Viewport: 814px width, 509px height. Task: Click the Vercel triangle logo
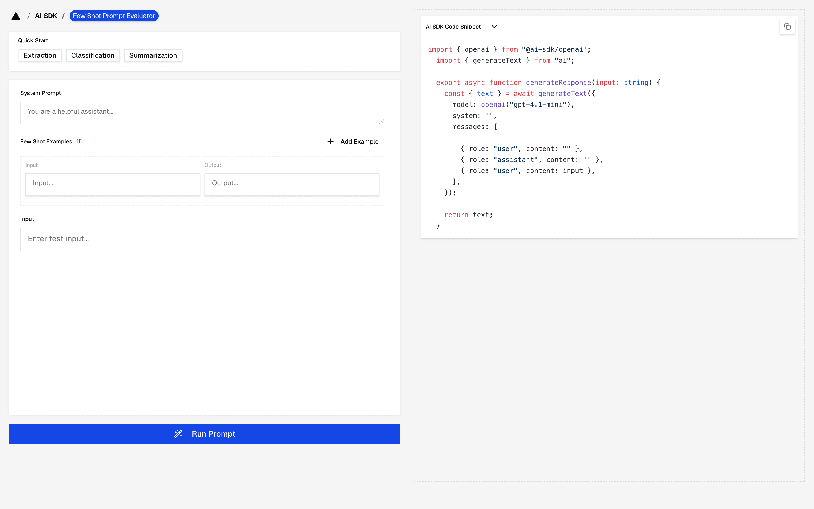tap(16, 16)
